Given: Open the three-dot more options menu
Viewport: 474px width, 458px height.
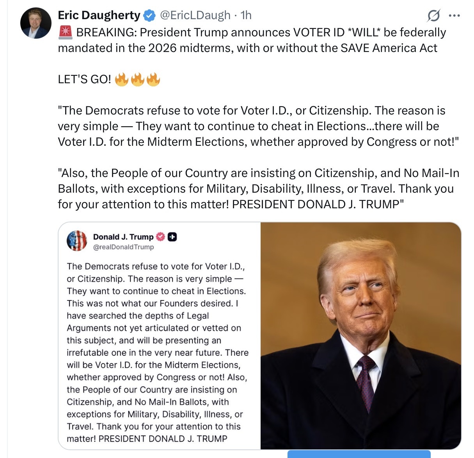Looking at the screenshot, I should [454, 16].
